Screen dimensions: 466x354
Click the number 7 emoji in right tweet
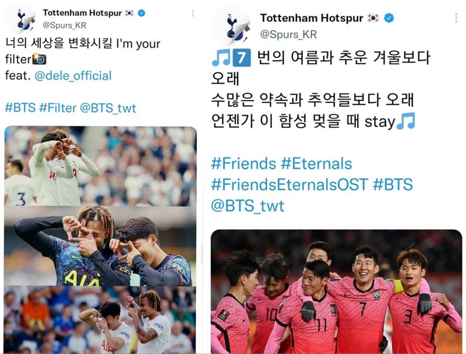pyautogui.click(x=241, y=57)
